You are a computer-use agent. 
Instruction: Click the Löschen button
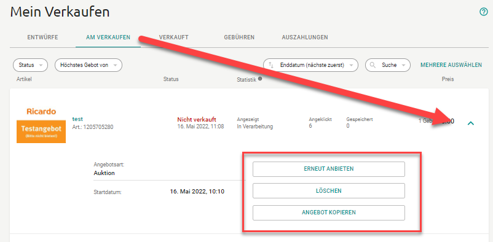click(x=328, y=191)
